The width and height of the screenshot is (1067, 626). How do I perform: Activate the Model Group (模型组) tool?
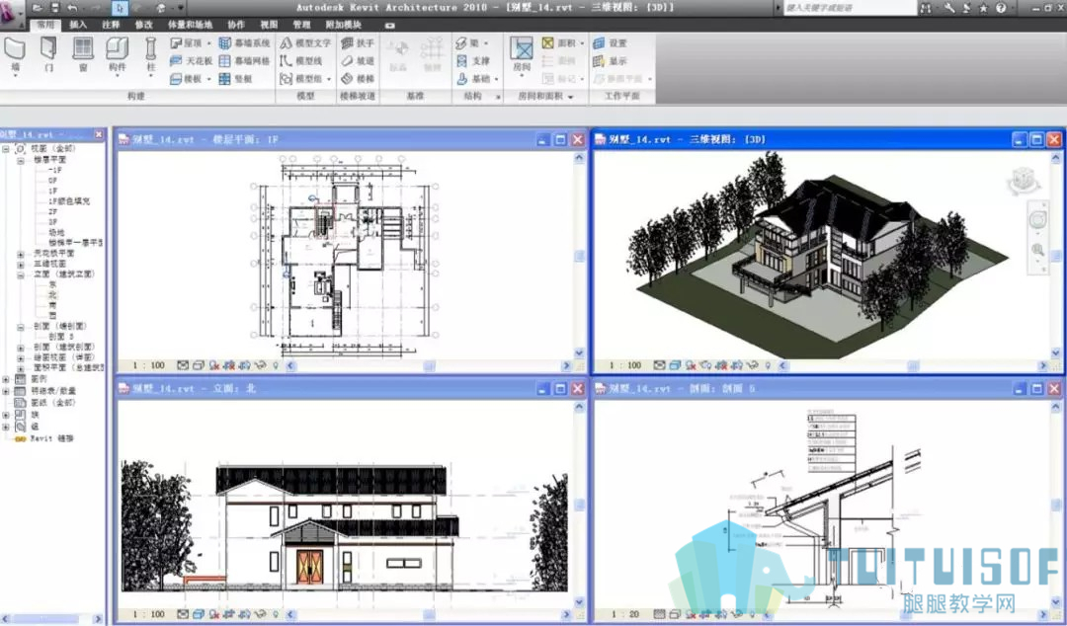tap(300, 79)
